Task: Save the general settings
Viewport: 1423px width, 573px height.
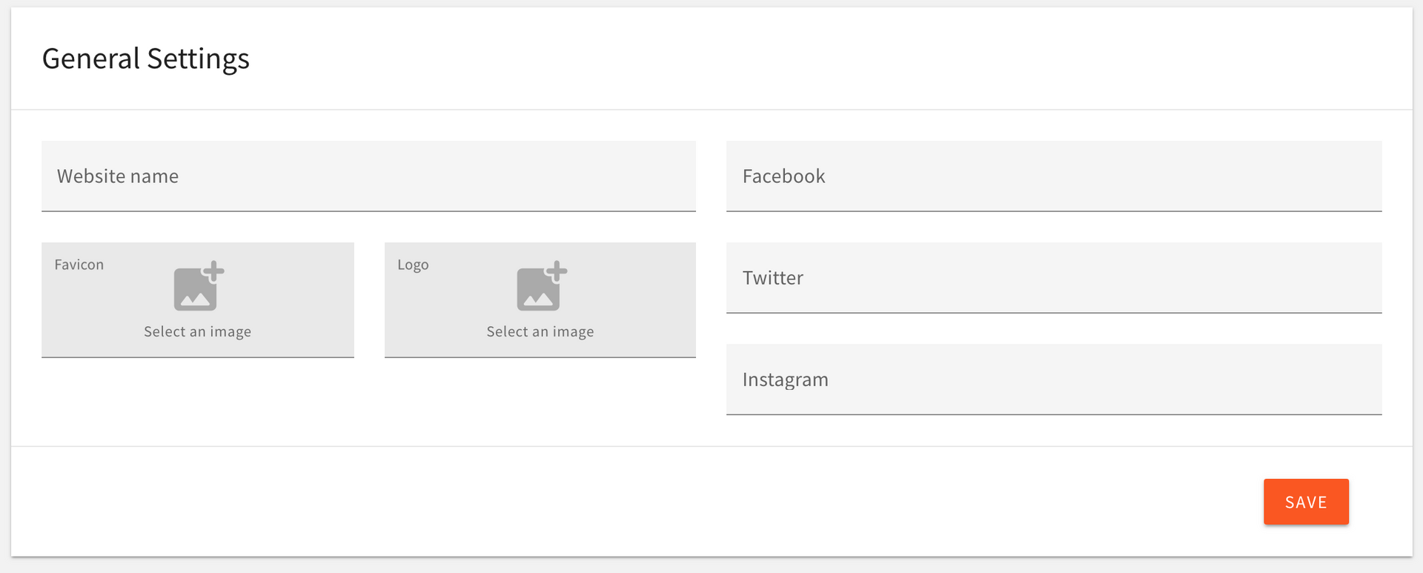Action: pyautogui.click(x=1306, y=502)
